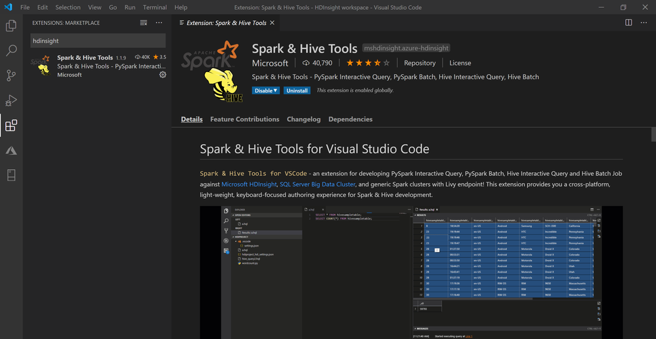Click the EXTENSIONS: MARKETPLACE panel title
656x339 pixels.
click(66, 23)
